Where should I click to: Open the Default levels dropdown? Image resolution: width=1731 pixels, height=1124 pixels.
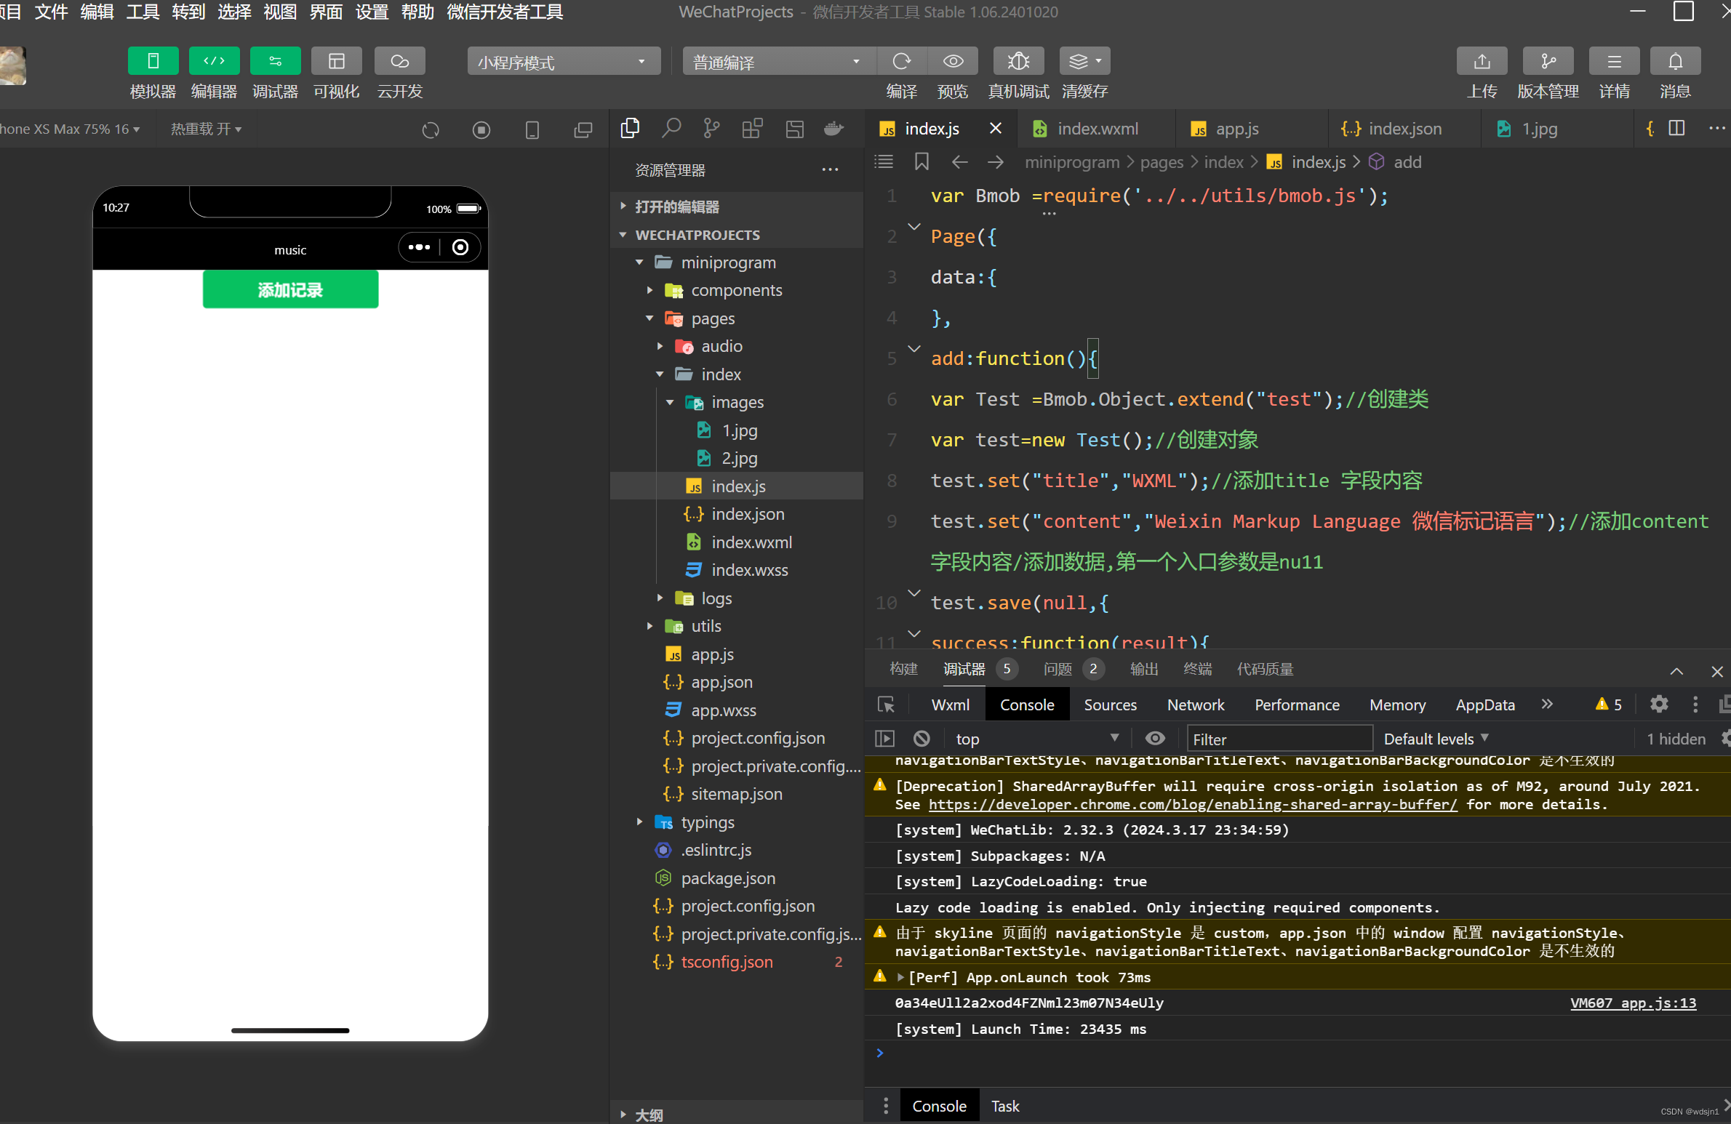click(1435, 739)
